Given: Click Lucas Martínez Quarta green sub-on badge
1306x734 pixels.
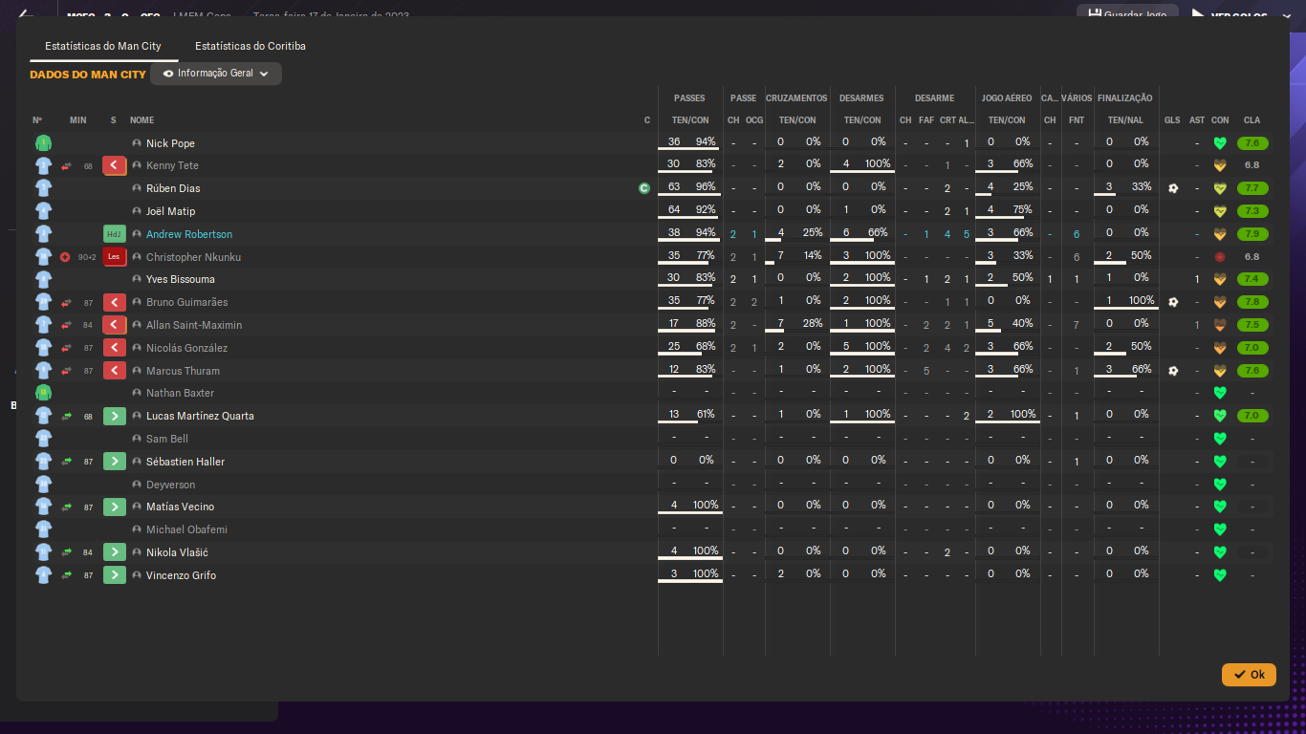Looking at the screenshot, I should [x=115, y=416].
